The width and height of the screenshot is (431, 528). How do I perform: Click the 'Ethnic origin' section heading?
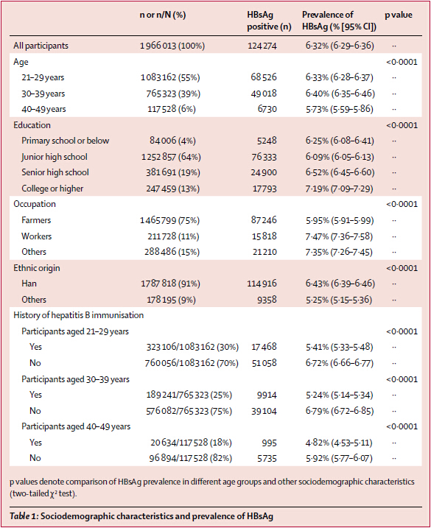37,268
